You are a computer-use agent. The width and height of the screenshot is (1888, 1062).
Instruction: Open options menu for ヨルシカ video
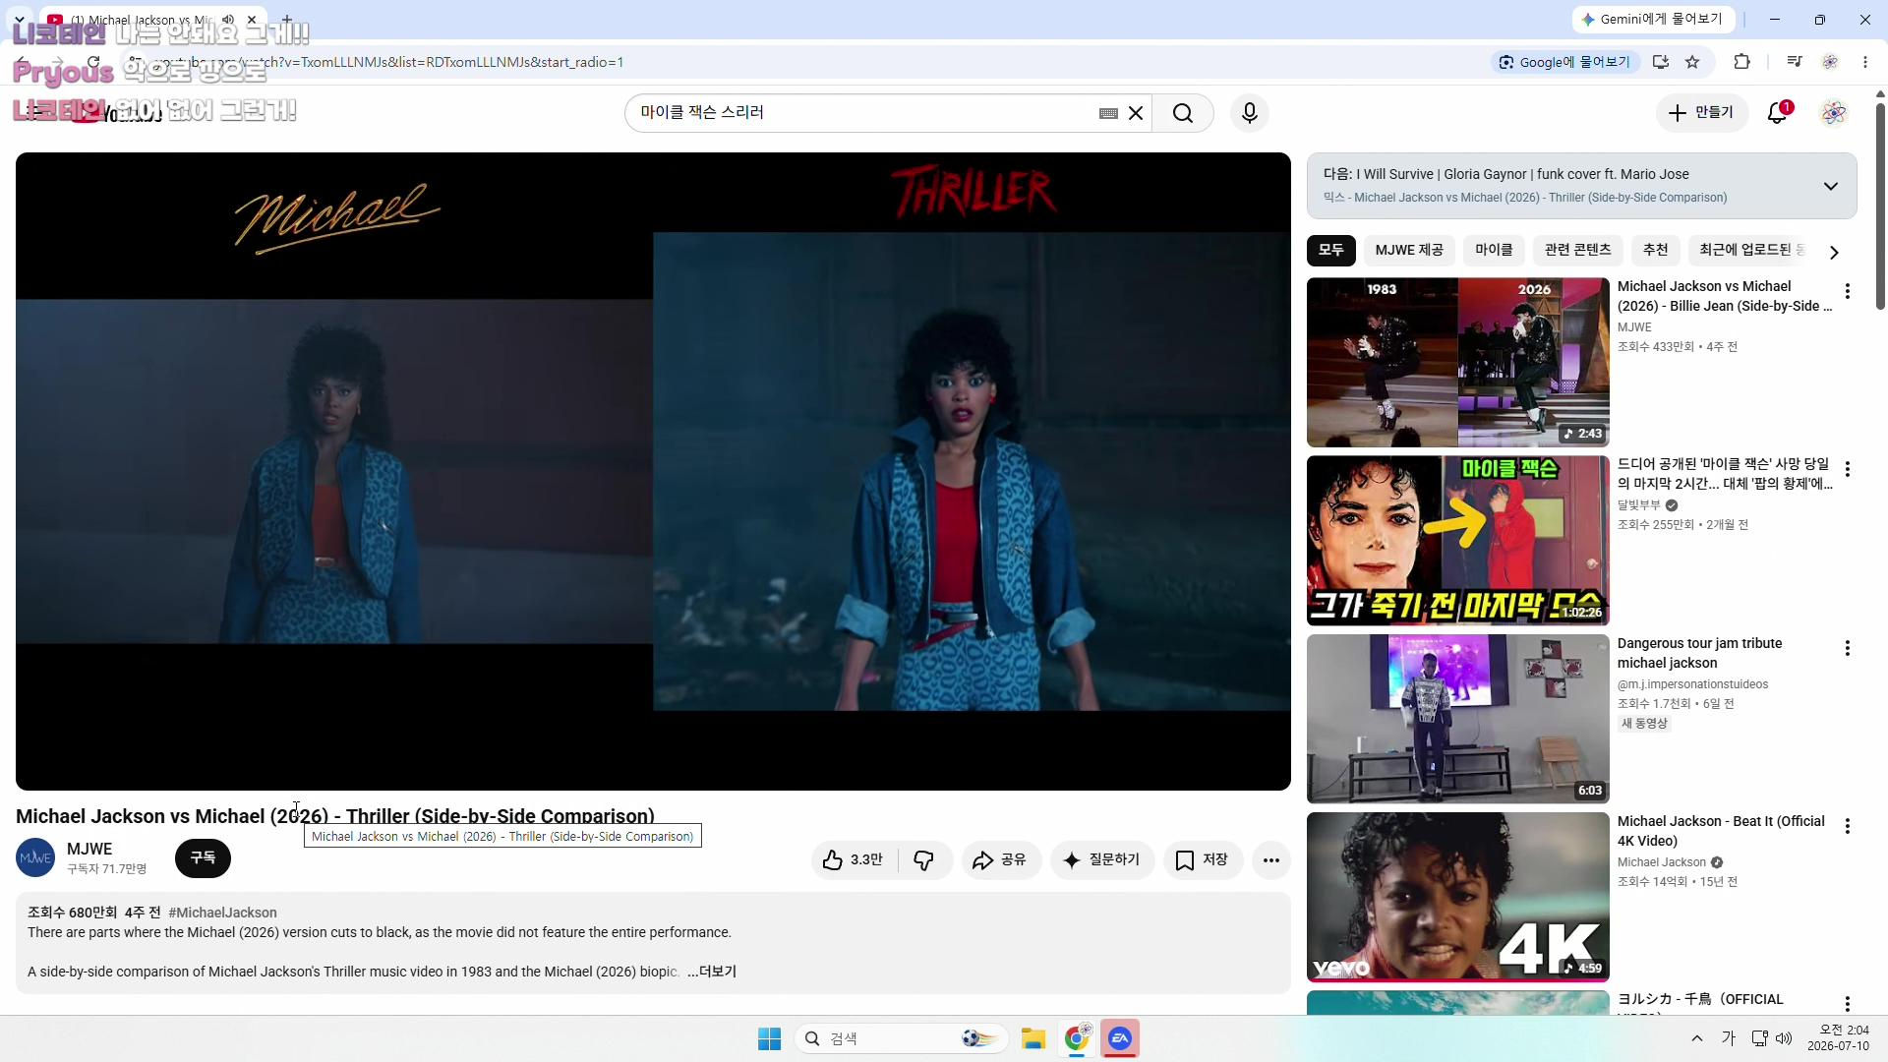pyautogui.click(x=1848, y=1003)
